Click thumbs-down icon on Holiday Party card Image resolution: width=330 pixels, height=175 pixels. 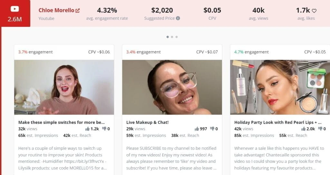(x=320, y=129)
